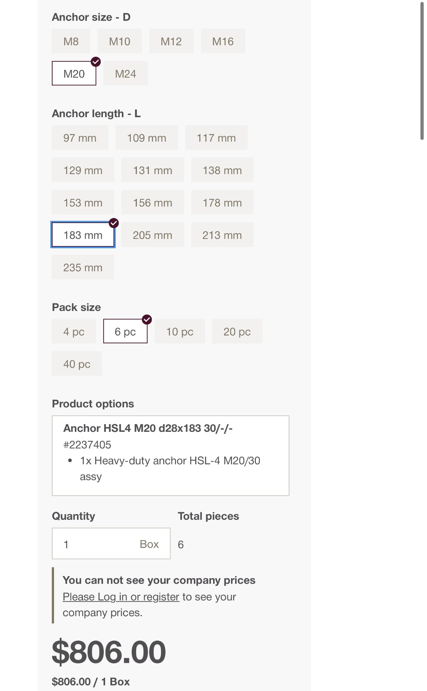This screenshot has height=691, width=427.
Task: Select 97 mm anchor length
Action: point(80,138)
